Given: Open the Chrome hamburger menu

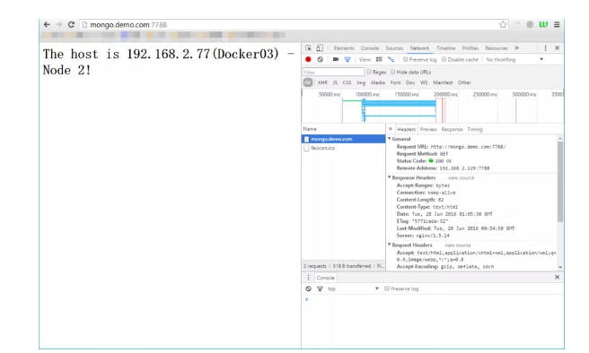Looking at the screenshot, I should (557, 24).
